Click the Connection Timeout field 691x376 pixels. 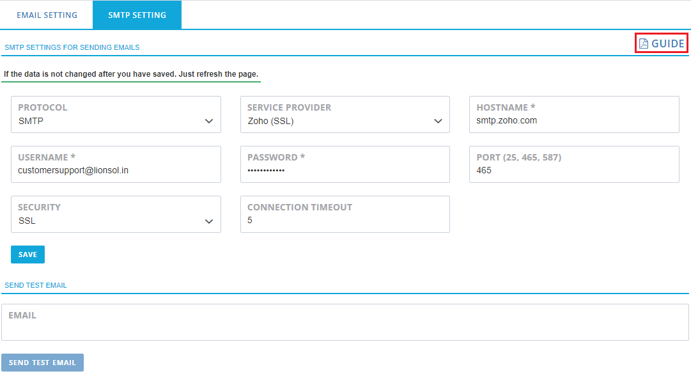pos(345,214)
